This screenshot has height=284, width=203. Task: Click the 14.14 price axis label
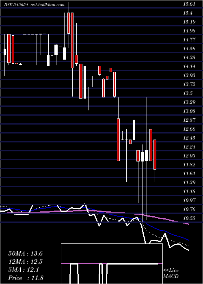point(189,67)
